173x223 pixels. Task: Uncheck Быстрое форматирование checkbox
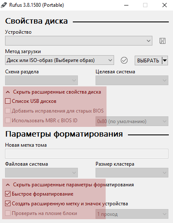click(x=8, y=194)
